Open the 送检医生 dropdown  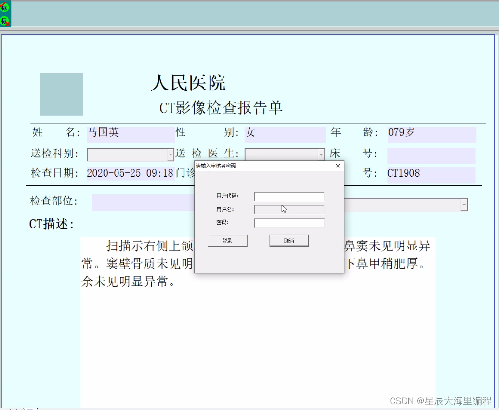point(321,155)
